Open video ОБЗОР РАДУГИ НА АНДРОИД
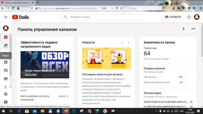Image resolution: width=203 pixels, height=114 pixels. click(x=166, y=102)
